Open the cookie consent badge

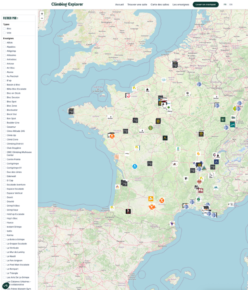[x=5, y=285]
